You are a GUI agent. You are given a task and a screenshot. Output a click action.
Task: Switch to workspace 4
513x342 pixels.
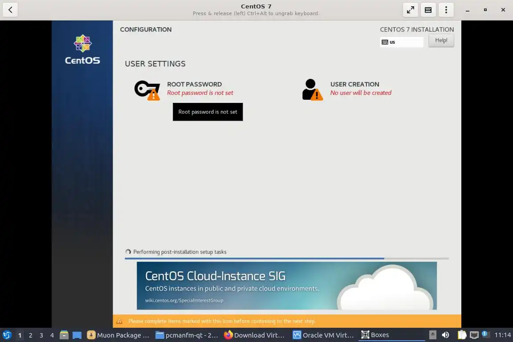coord(52,335)
